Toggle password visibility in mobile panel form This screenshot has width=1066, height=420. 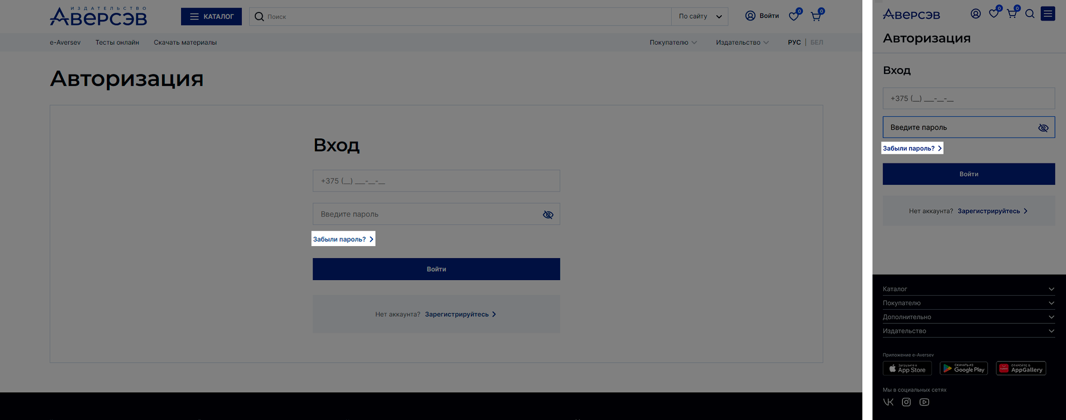click(x=1043, y=128)
